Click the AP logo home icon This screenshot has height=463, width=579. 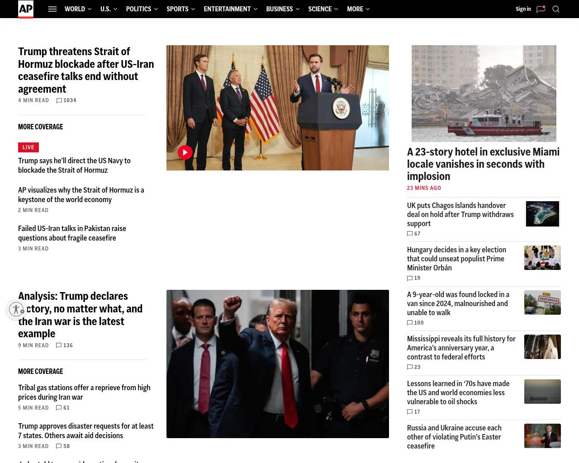[x=26, y=9]
